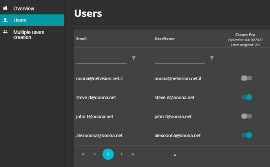The height and width of the screenshot is (167, 270).
Task: Click the Users person icon in sidebar
Action: click(5, 20)
